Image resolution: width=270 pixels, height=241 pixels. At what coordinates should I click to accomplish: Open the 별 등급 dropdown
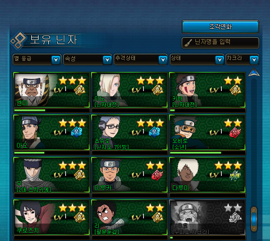(37, 59)
